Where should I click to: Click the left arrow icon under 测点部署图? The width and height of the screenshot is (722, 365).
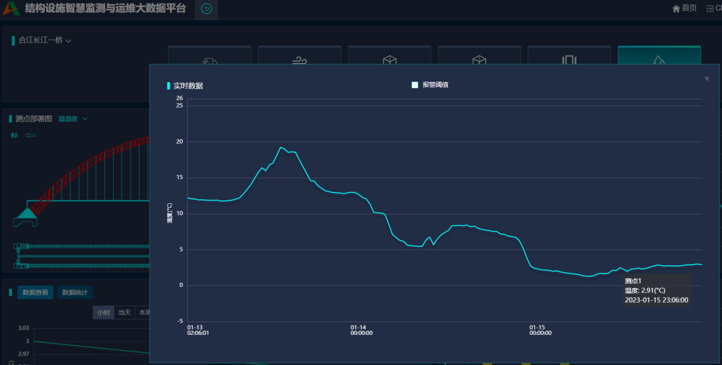point(30,135)
